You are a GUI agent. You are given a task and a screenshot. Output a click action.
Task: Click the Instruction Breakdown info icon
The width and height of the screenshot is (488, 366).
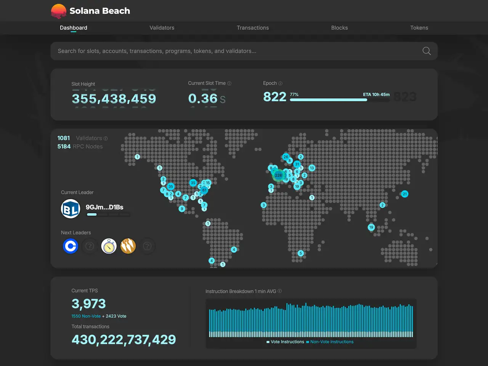pyautogui.click(x=280, y=291)
